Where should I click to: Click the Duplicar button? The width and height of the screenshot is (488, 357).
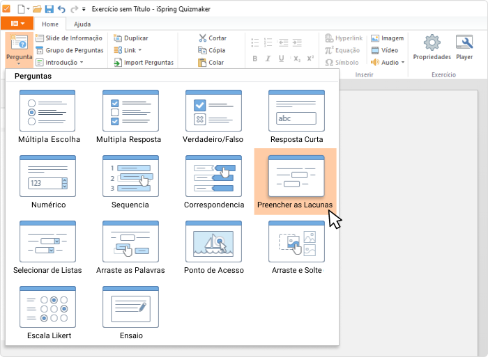(x=131, y=38)
